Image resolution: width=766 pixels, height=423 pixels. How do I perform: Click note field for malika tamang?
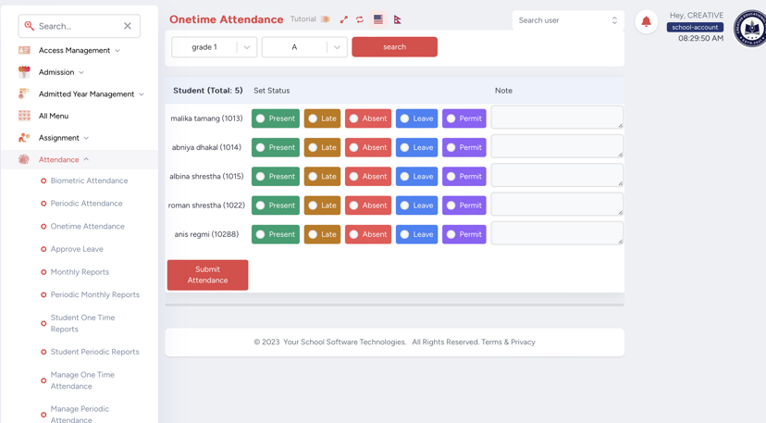tap(557, 118)
